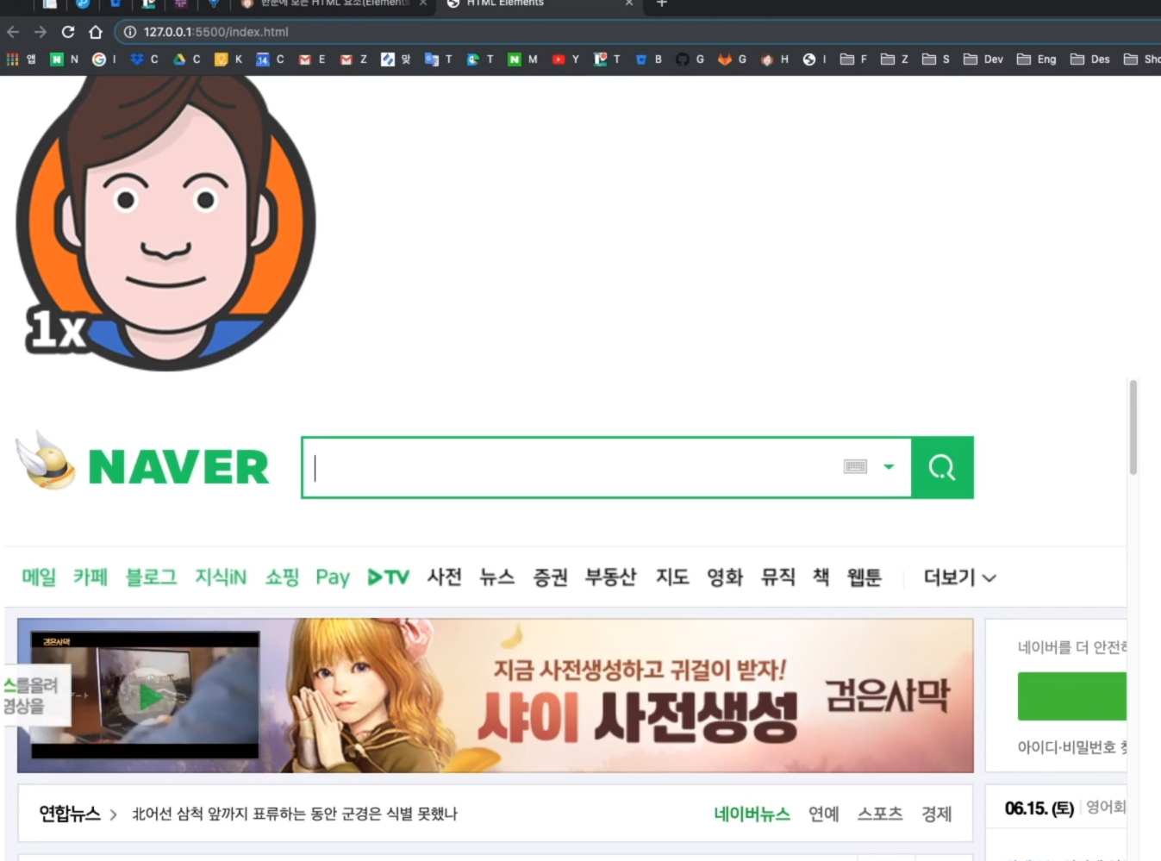1161x861 pixels.
Task: Open the Google Calendar bookmark
Action: [x=270, y=59]
